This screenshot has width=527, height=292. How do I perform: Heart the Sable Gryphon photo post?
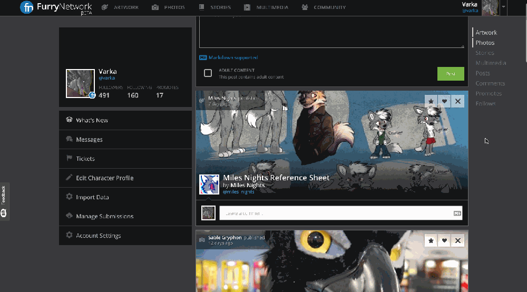[x=444, y=241]
